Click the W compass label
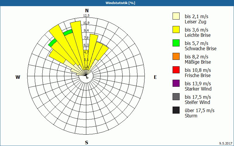The width and height of the screenshot is (234, 146). coord(18,77)
